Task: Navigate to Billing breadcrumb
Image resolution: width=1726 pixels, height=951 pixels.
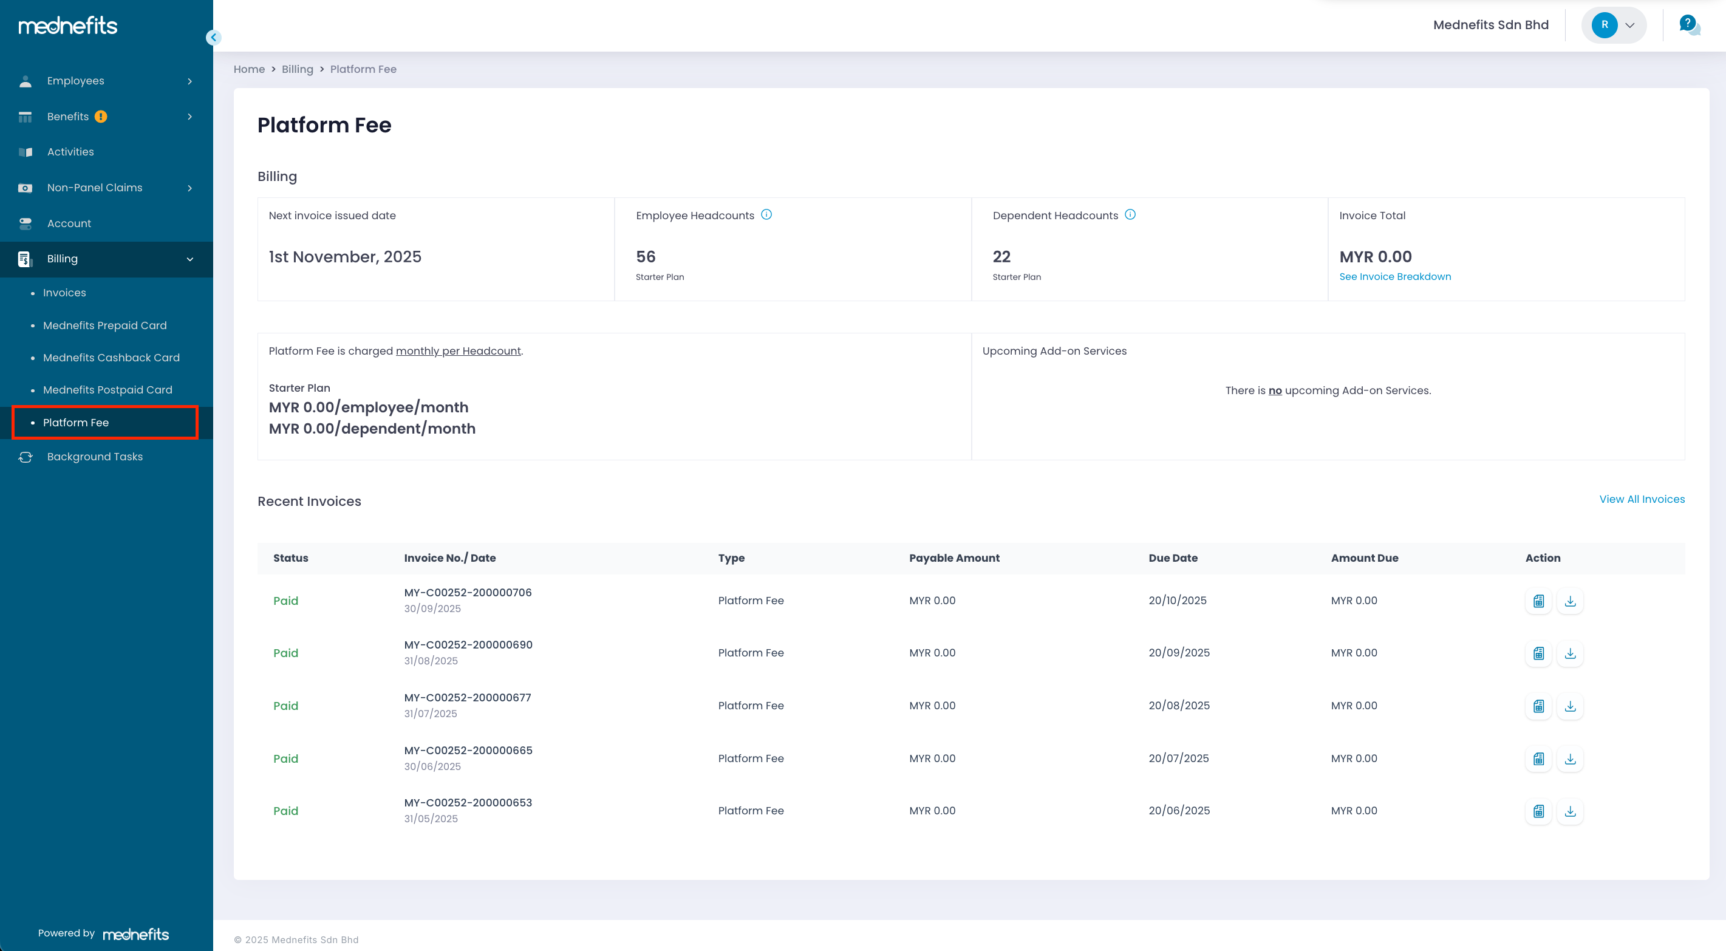Action: pyautogui.click(x=297, y=70)
